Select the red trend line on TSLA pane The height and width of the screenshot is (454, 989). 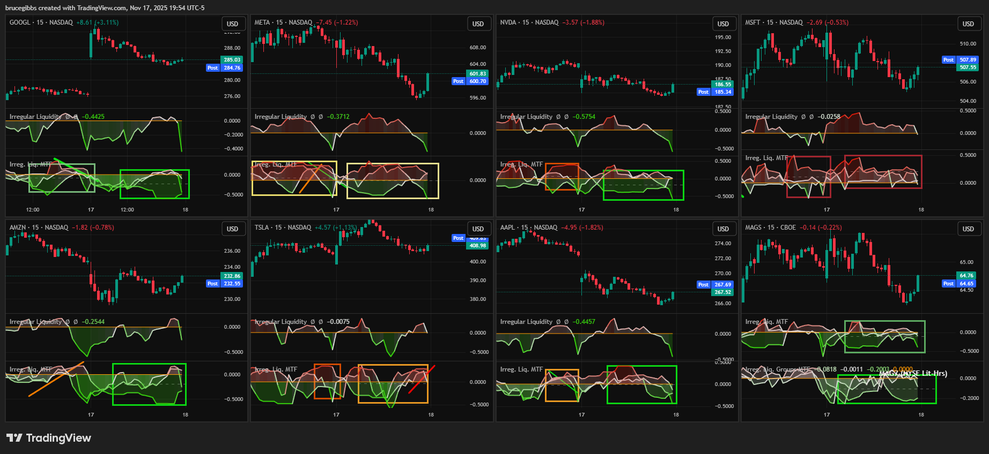422,379
